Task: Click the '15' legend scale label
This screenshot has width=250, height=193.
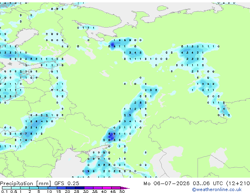Action: pyautogui.click(x=58, y=191)
